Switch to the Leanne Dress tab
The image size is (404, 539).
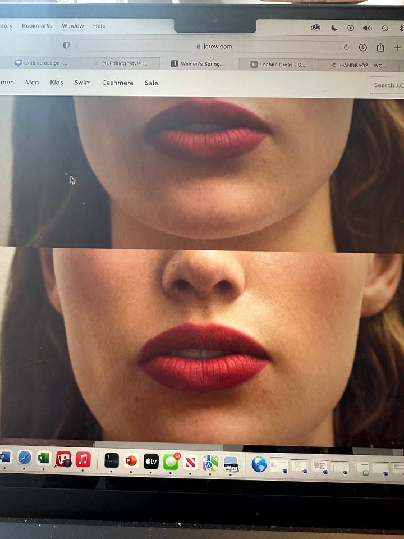coord(279,64)
